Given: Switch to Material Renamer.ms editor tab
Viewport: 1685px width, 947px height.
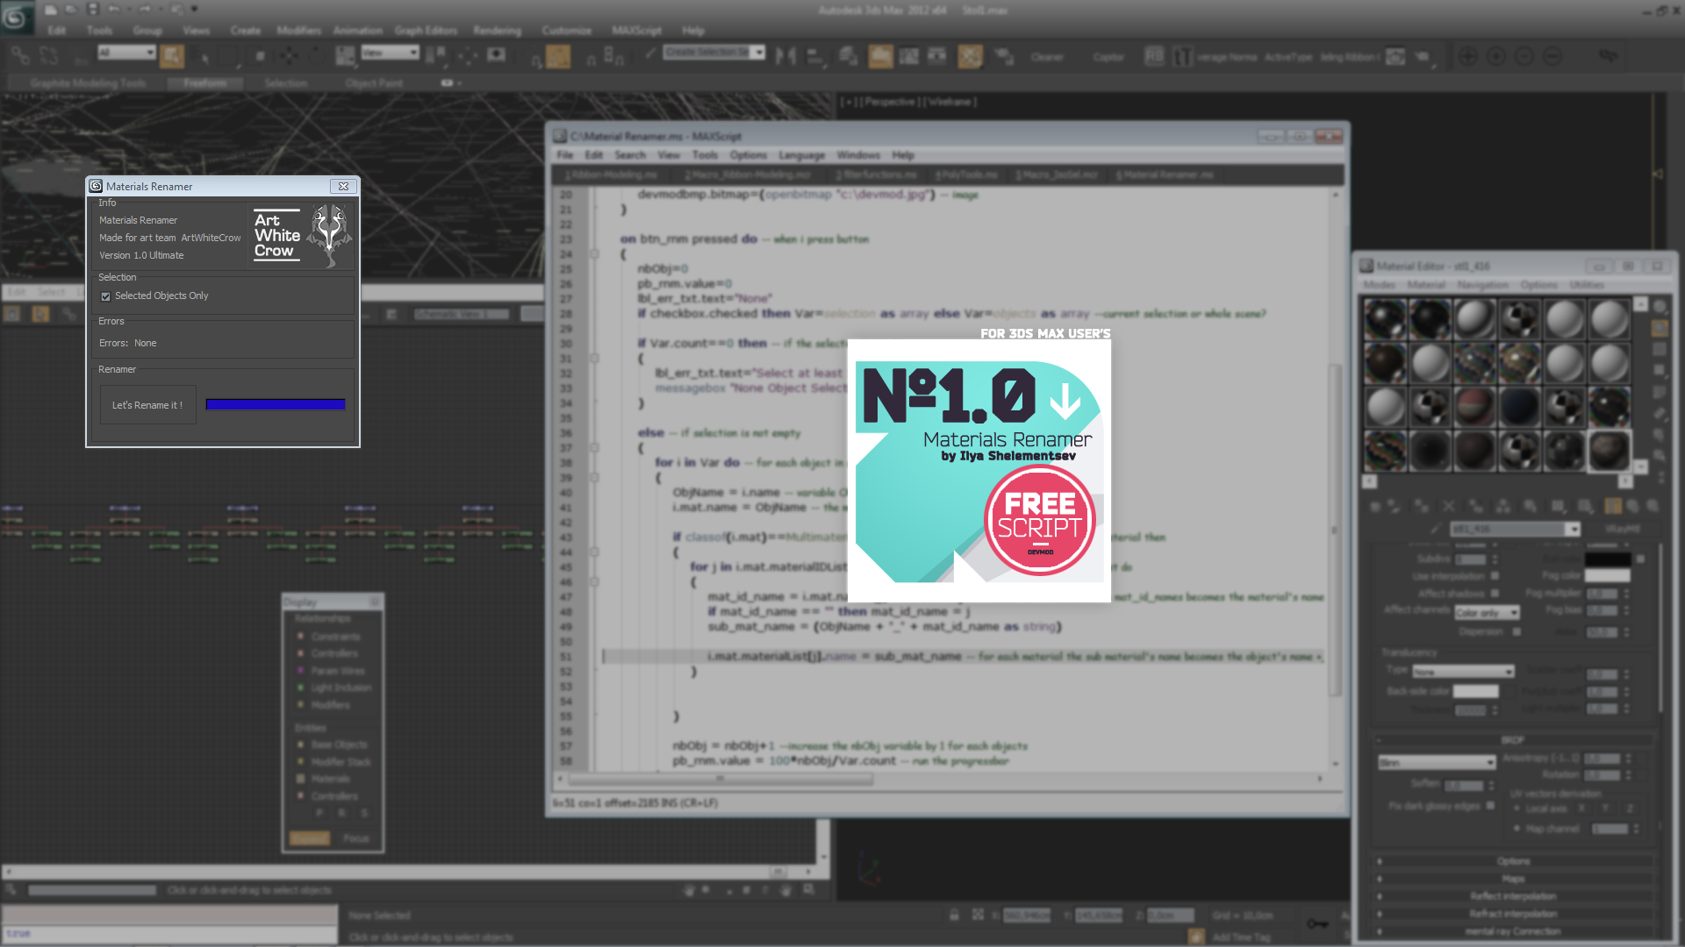Looking at the screenshot, I should coord(1164,175).
